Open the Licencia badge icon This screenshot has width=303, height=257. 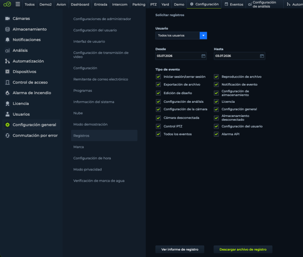point(7,104)
